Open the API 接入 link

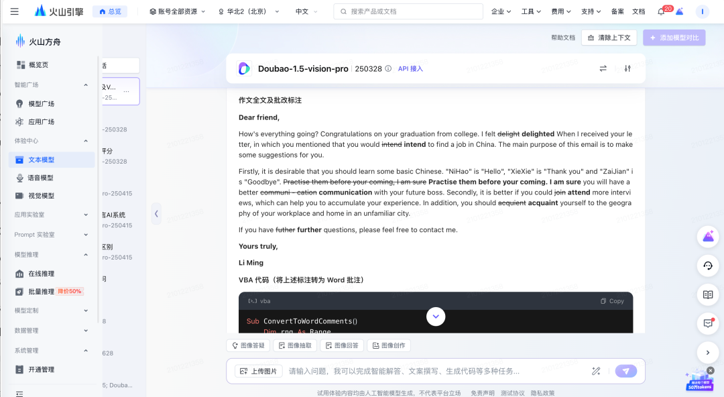point(410,69)
